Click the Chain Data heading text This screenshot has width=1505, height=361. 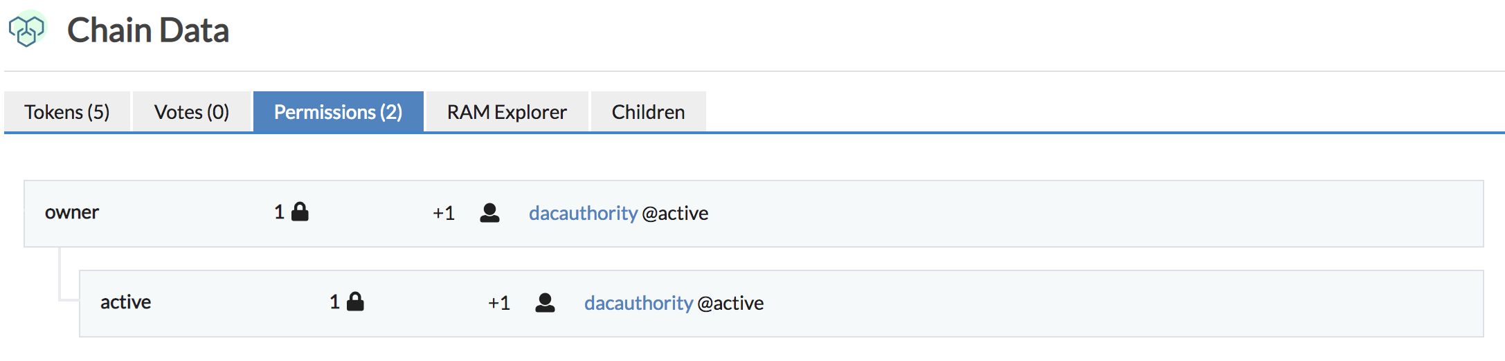coord(148,30)
